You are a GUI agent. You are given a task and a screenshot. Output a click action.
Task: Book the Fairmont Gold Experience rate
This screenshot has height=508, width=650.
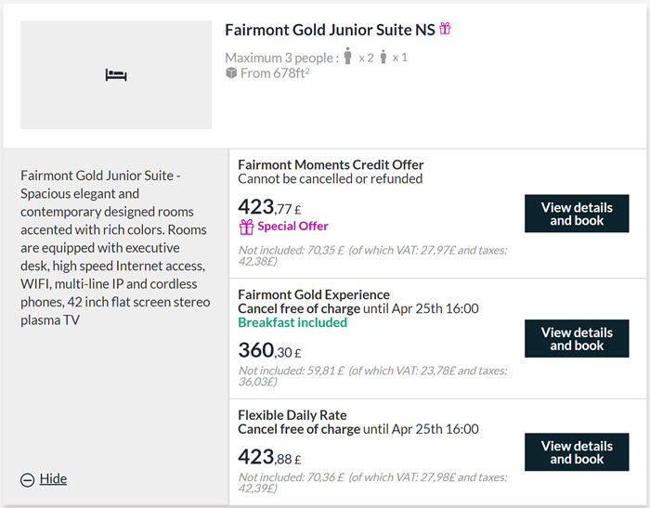tap(577, 338)
